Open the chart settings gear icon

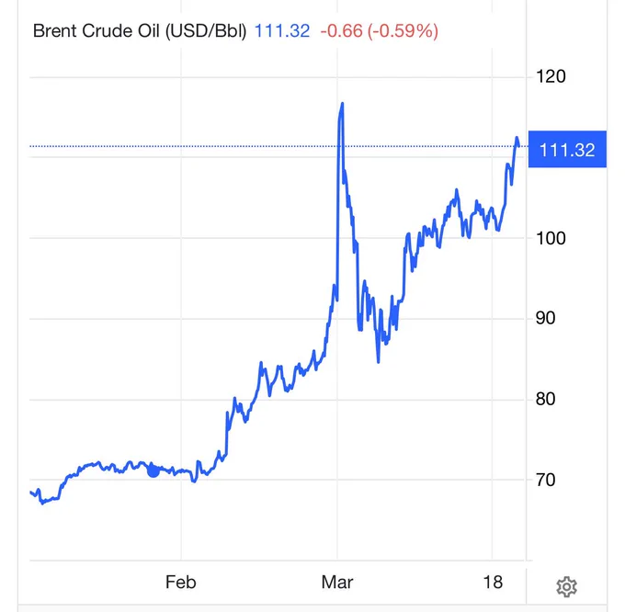(566, 586)
